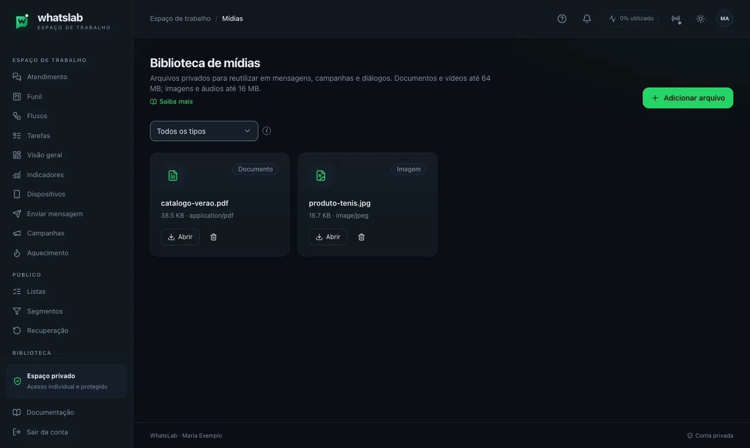Image resolution: width=750 pixels, height=448 pixels.
Task: Select the Espaço privado card
Action: [x=66, y=381]
